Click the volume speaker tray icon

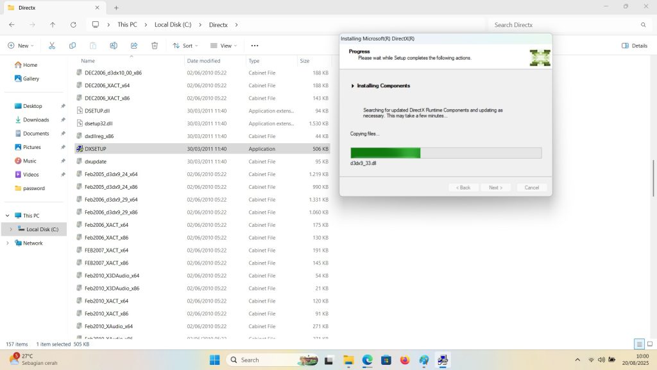click(601, 360)
